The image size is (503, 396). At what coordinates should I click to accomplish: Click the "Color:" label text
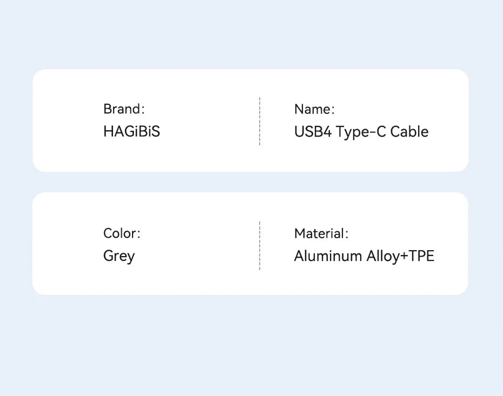(x=122, y=233)
